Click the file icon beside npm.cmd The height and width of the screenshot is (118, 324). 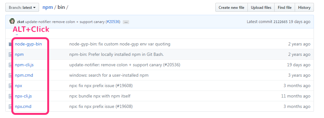coord(10,75)
